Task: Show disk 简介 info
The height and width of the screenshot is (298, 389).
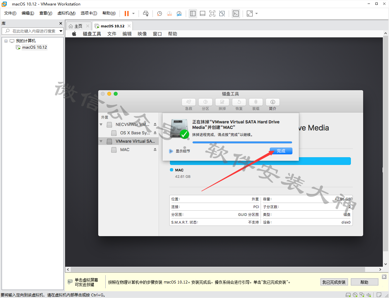Action: tap(273, 102)
